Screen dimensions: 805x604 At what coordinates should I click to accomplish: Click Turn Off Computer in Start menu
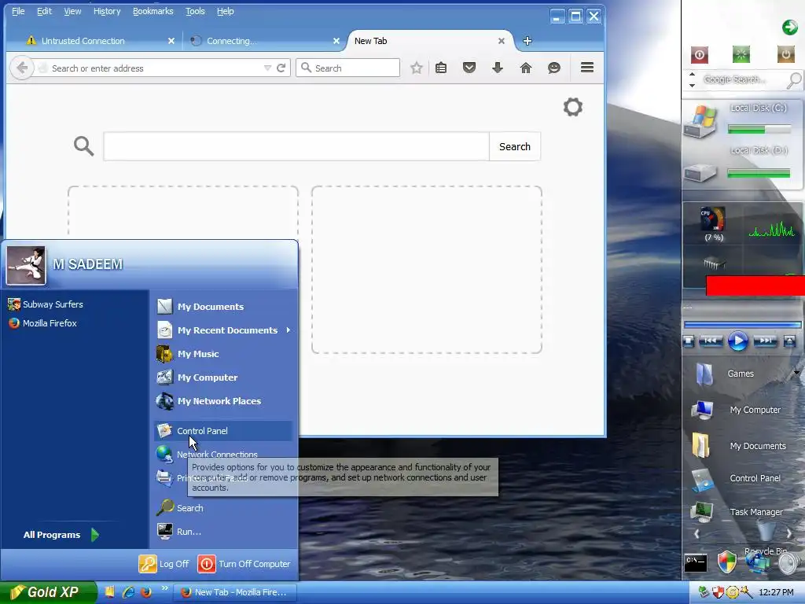[x=244, y=563]
